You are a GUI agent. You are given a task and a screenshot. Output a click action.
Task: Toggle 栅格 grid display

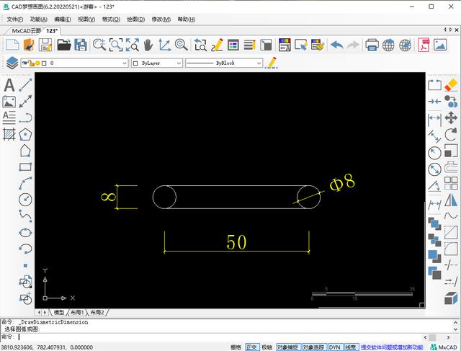click(x=236, y=347)
